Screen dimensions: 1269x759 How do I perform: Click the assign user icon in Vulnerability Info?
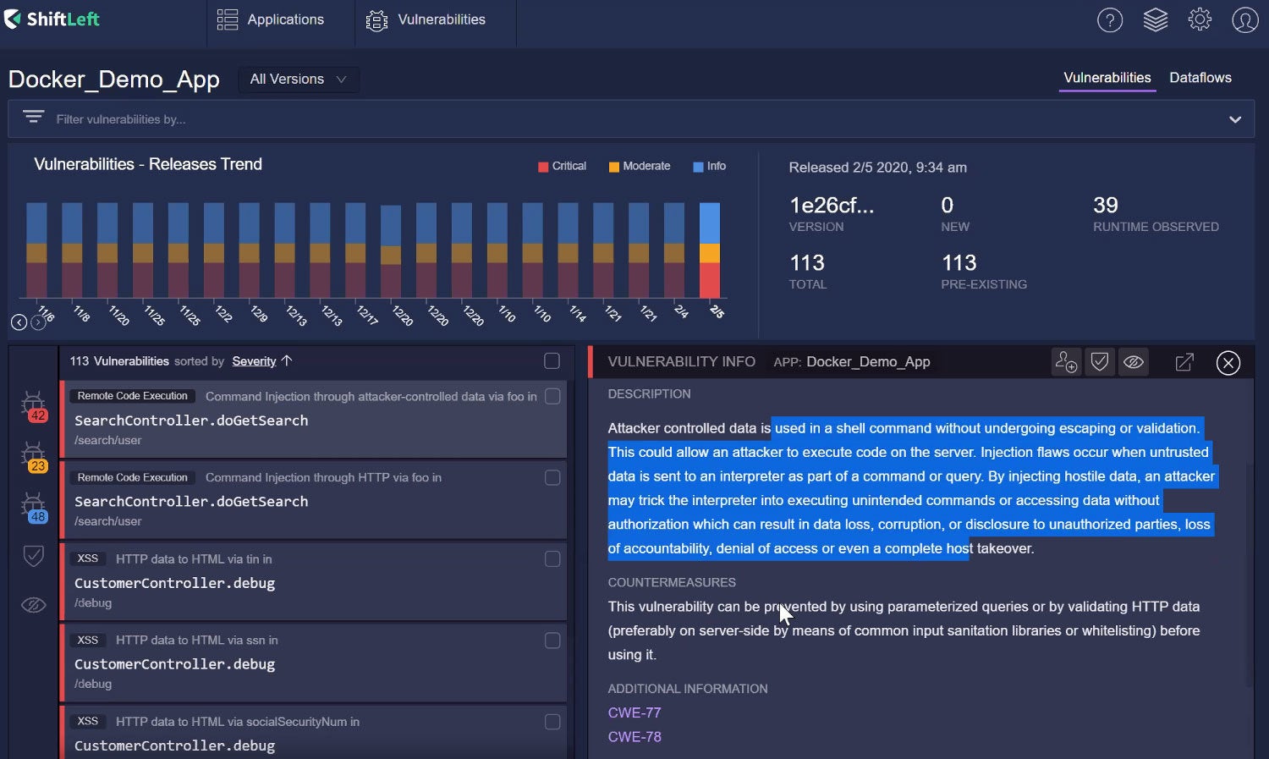[1066, 362]
